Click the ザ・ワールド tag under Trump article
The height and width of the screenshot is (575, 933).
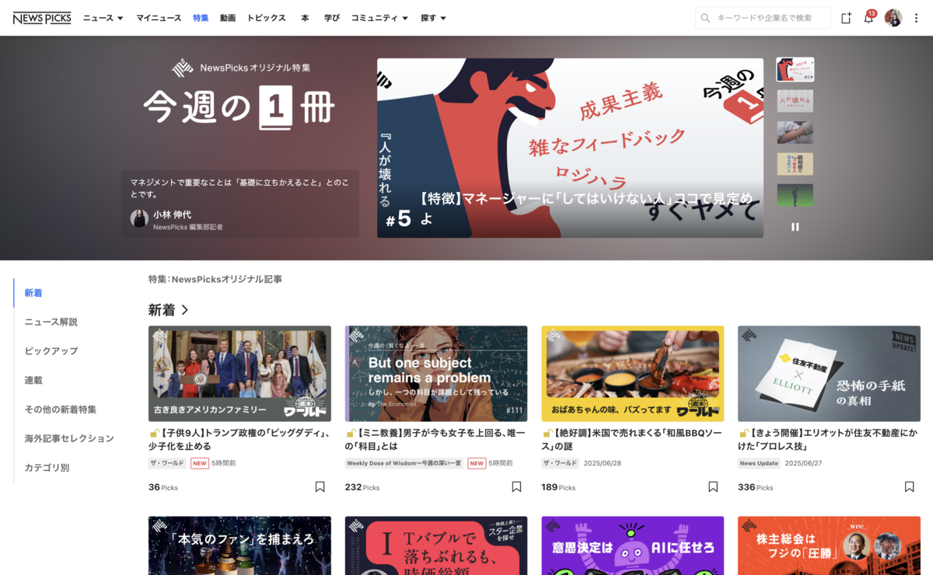pyautogui.click(x=167, y=463)
